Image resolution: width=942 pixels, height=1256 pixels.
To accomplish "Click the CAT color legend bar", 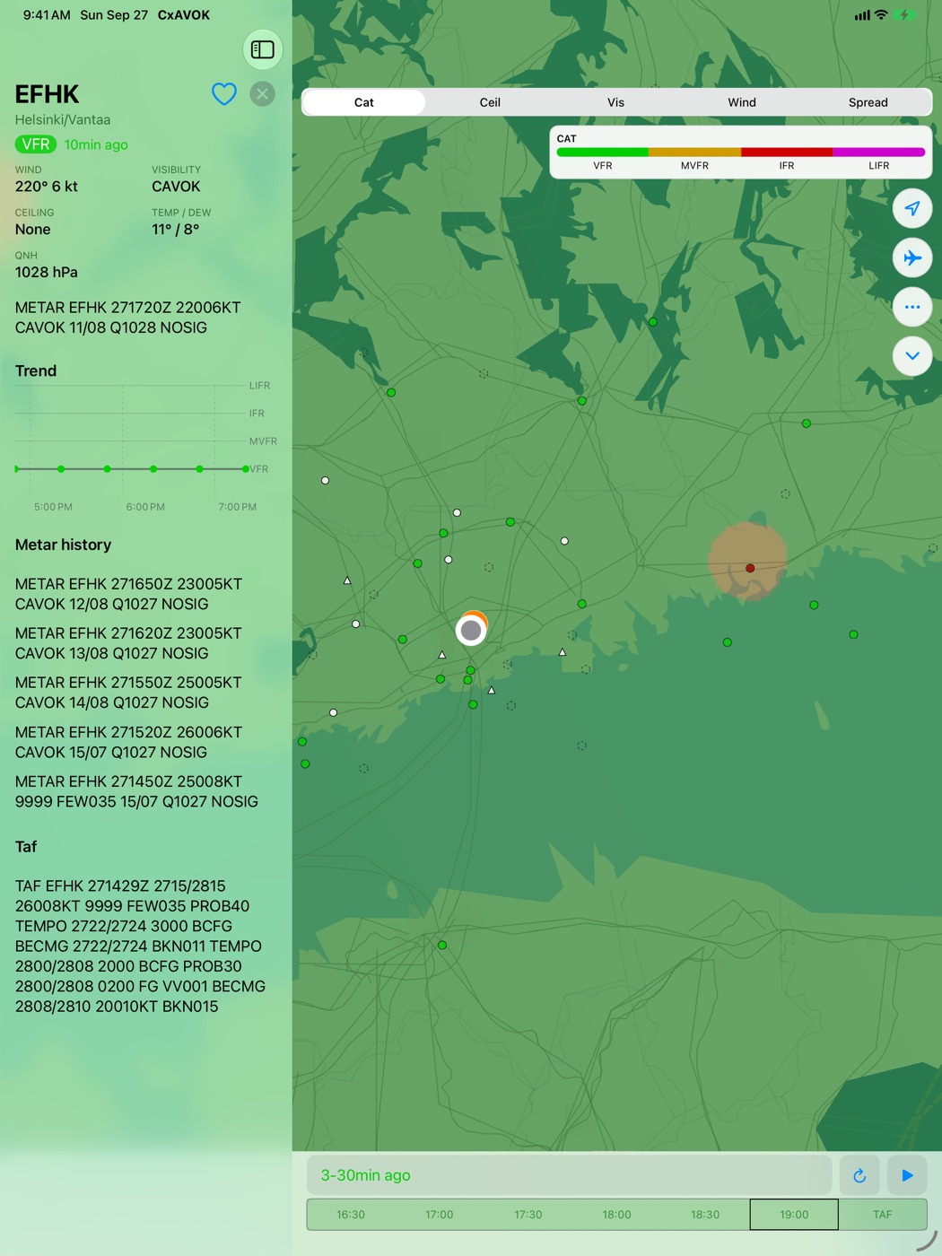I will click(x=741, y=153).
